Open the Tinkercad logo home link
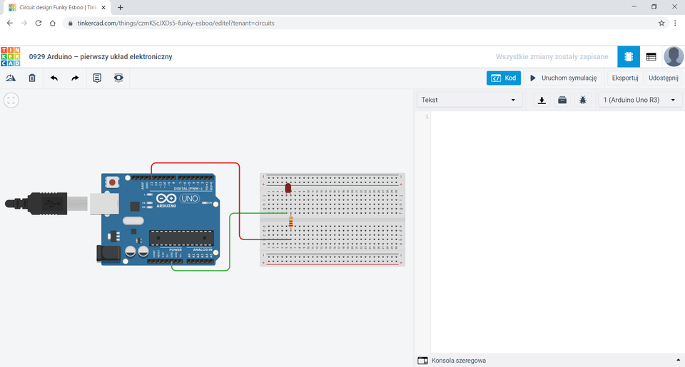Viewport: 685px width, 367px height. pos(11,57)
